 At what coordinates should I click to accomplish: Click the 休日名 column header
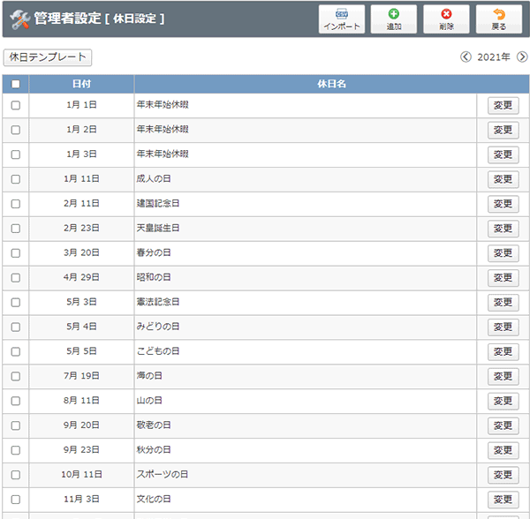click(331, 84)
